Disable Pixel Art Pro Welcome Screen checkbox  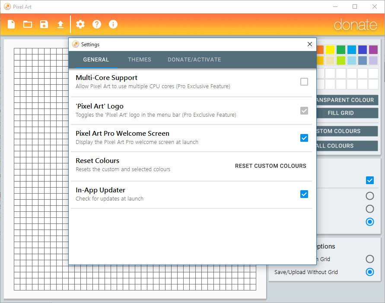pyautogui.click(x=304, y=138)
